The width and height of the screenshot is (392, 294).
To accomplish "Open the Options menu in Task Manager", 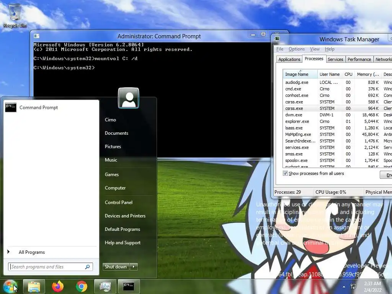I will tap(297, 49).
